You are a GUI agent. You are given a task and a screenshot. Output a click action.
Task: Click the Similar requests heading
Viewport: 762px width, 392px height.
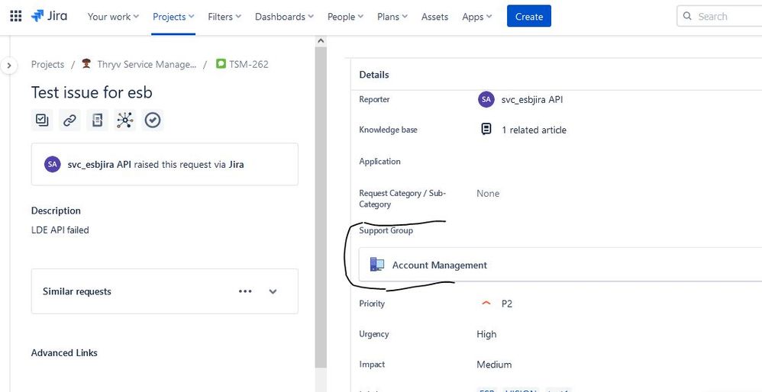coord(77,291)
